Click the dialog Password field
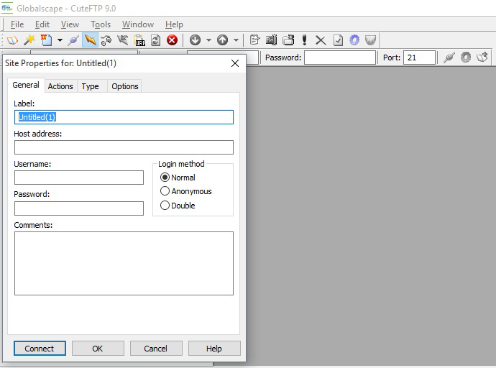This screenshot has width=496, height=368. click(79, 208)
